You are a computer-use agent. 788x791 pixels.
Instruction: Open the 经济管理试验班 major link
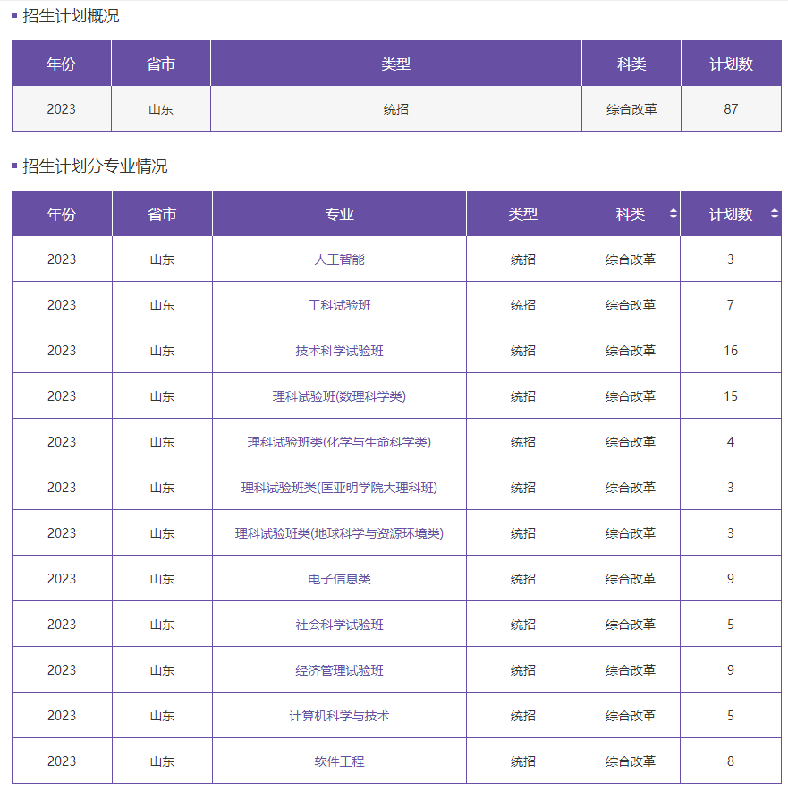click(339, 670)
